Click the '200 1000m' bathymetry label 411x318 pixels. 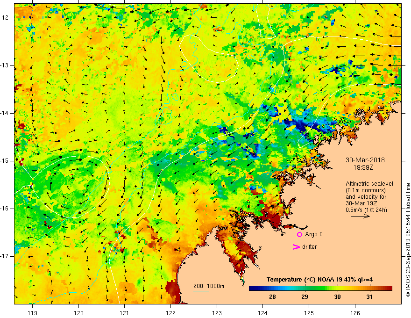[209, 286]
